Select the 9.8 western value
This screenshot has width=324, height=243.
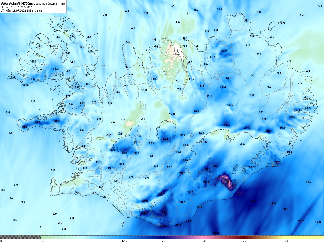[x=81, y=130]
